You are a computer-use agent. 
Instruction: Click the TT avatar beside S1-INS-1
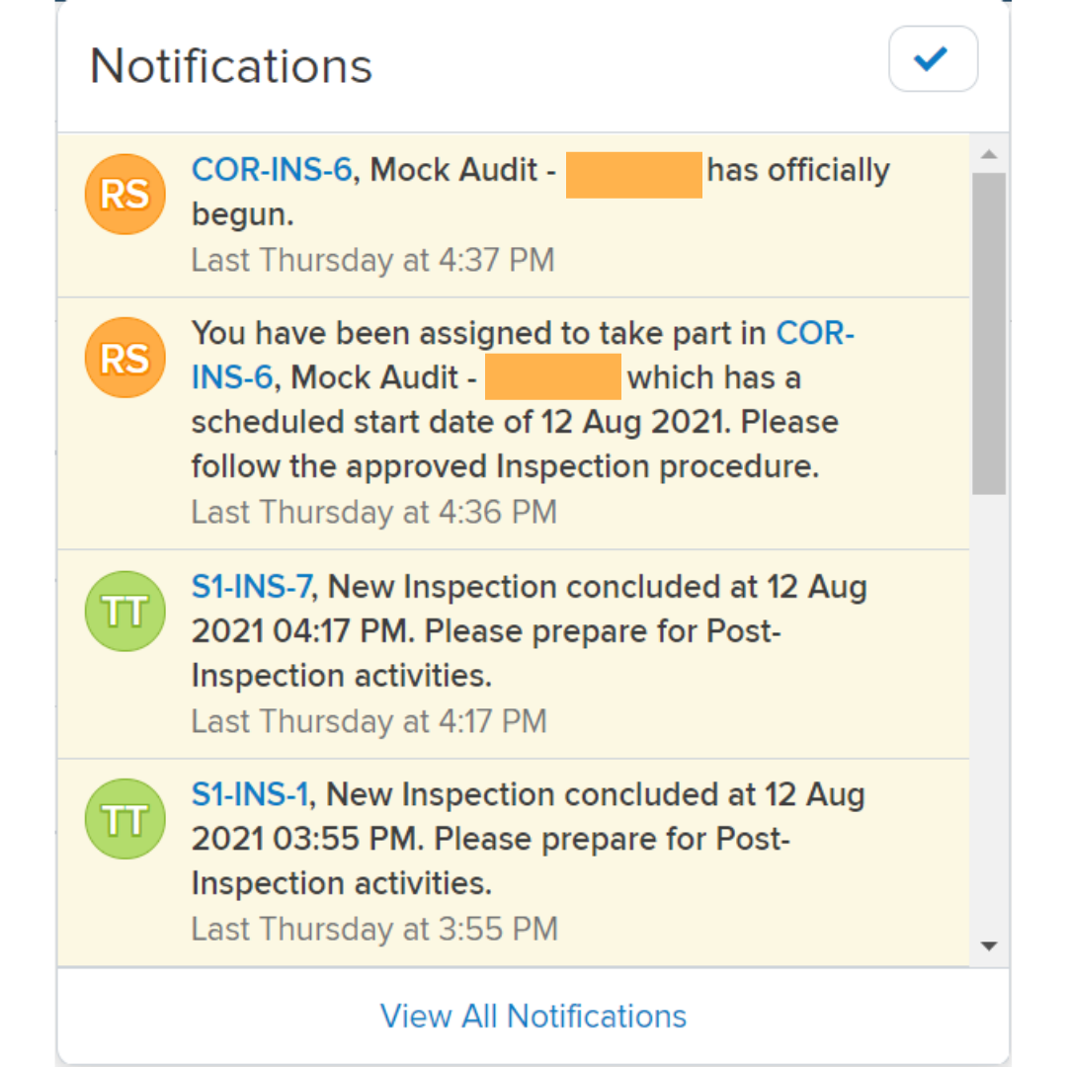pyautogui.click(x=124, y=818)
